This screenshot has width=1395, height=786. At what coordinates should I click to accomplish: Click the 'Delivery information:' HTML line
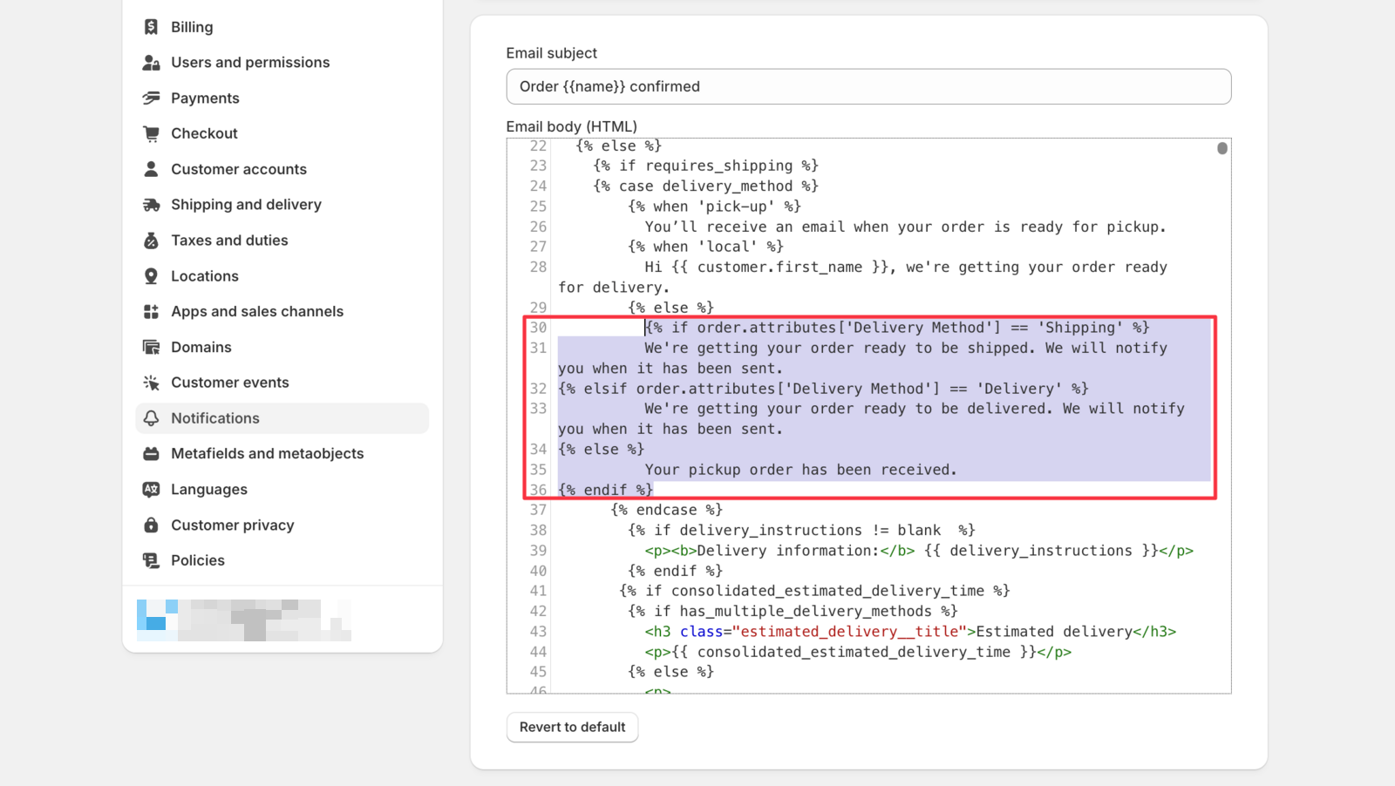point(919,551)
